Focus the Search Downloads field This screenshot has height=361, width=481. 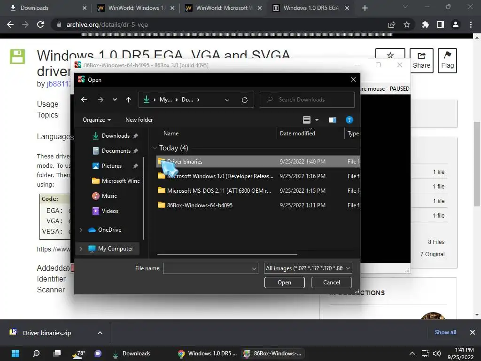(307, 100)
